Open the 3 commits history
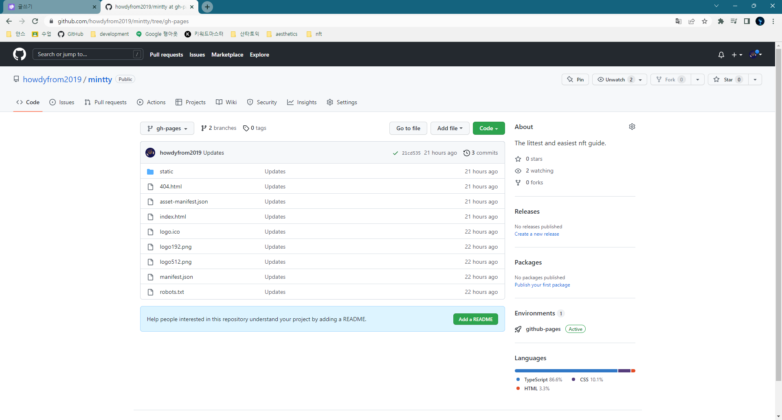 (481, 153)
